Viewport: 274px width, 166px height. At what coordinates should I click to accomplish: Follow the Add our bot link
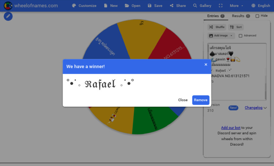tap(231, 128)
